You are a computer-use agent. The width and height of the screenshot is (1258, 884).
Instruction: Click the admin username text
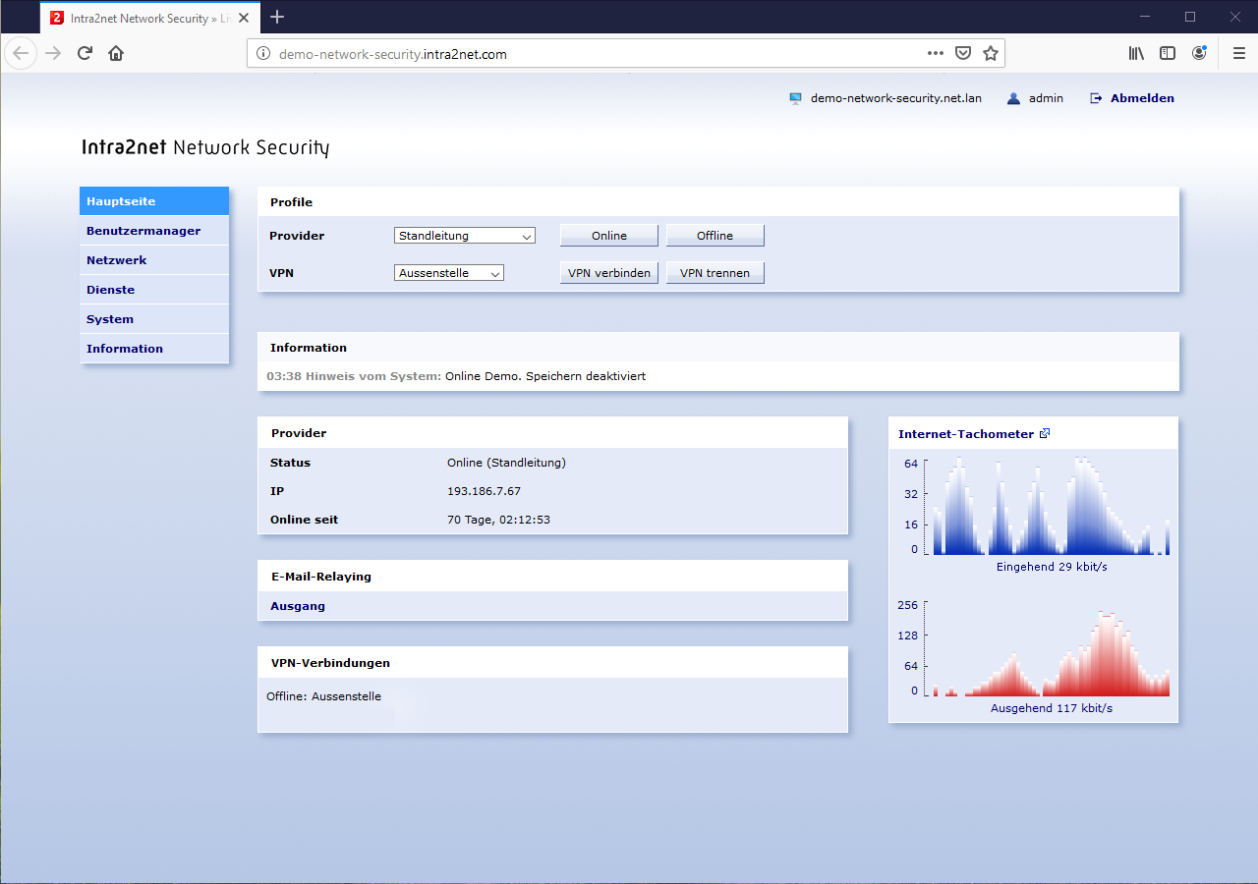pyautogui.click(x=1046, y=98)
